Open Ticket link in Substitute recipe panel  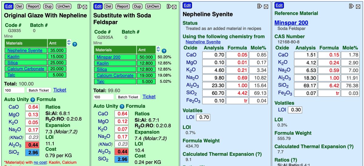(x=149, y=97)
